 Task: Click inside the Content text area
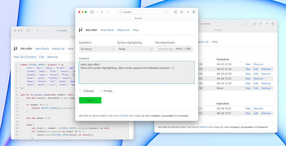click(137, 72)
